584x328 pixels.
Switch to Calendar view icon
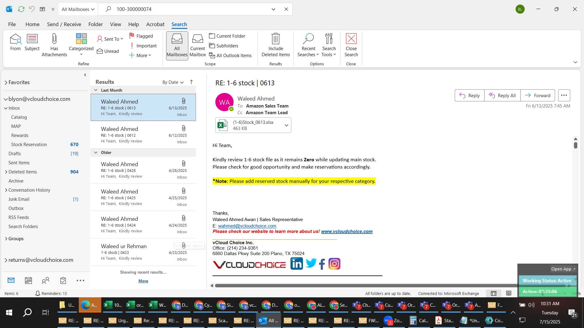(x=28, y=280)
